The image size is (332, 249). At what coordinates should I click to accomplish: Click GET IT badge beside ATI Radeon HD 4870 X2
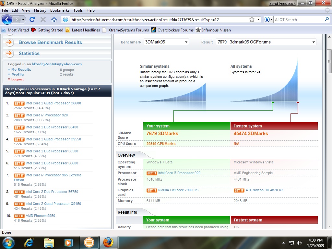(x=239, y=190)
